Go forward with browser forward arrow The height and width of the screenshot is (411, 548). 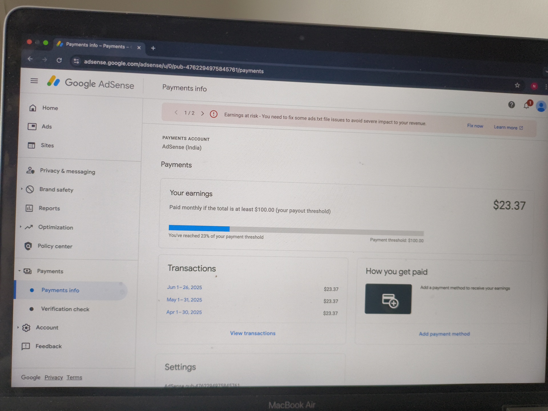(45, 59)
